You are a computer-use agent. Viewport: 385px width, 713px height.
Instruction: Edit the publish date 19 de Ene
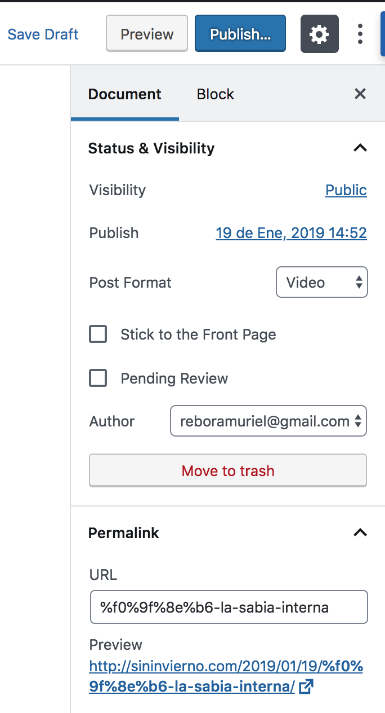(291, 233)
